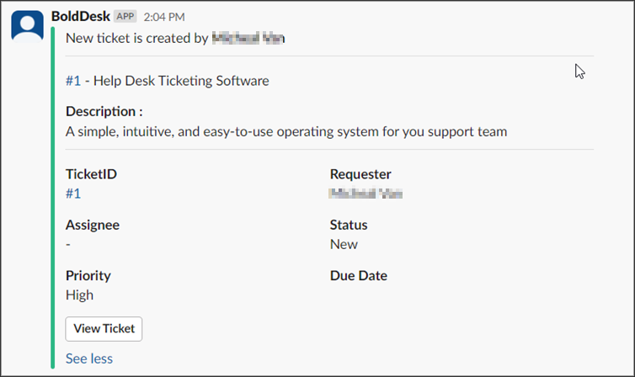Click the description text about support team
Screen dimensions: 635x377
tap(286, 131)
